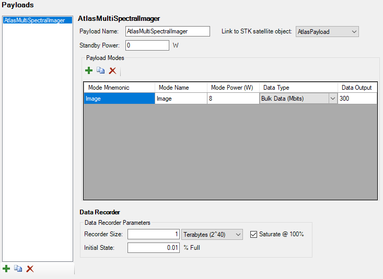Copy the selected payload mode
The width and height of the screenshot is (383, 279).
click(x=100, y=70)
